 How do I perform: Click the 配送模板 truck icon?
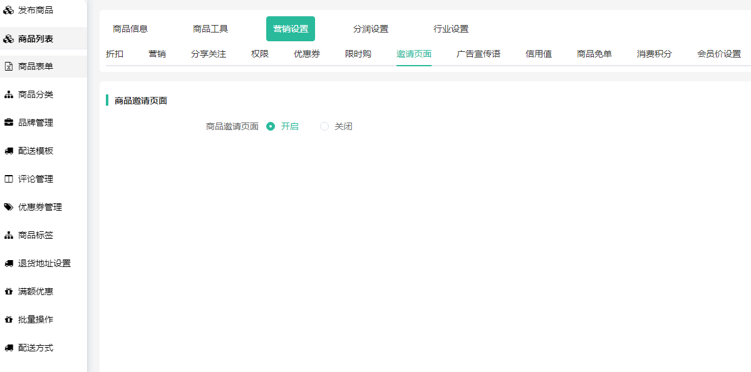tap(9, 151)
